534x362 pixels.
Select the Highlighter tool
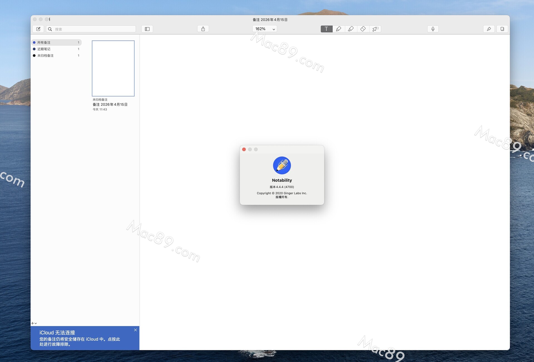click(x=351, y=29)
